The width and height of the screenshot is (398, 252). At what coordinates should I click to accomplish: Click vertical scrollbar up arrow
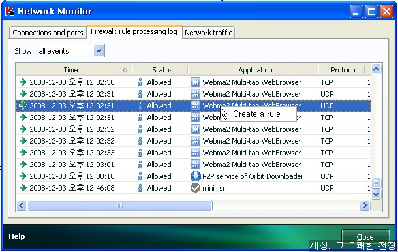pyautogui.click(x=376, y=69)
